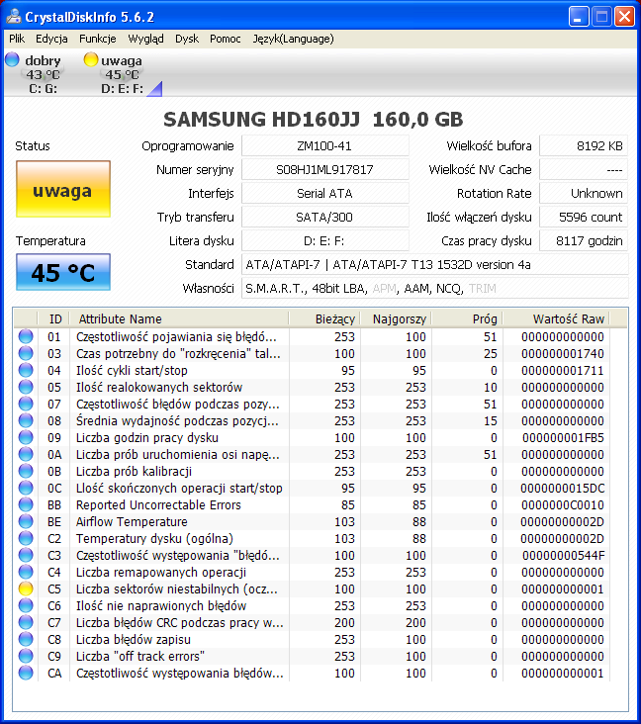Viewport: 641px width, 724px height.
Task: Click the CrystalDiskInfo title bar icon
Action: point(14,17)
